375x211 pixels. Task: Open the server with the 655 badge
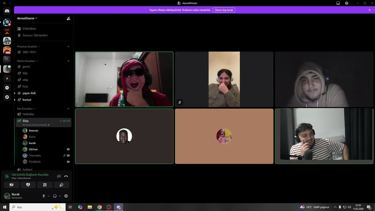7,50
